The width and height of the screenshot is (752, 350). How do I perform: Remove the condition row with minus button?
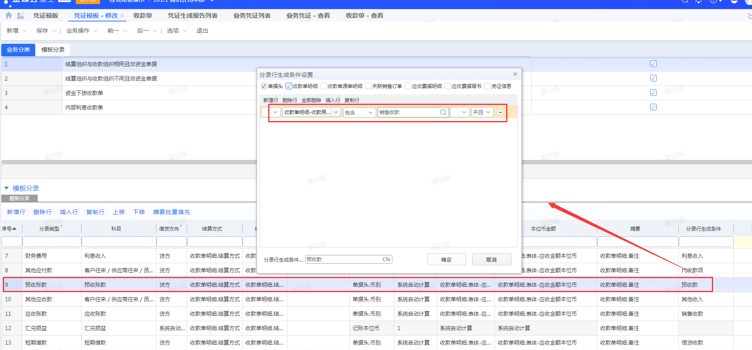[500, 112]
